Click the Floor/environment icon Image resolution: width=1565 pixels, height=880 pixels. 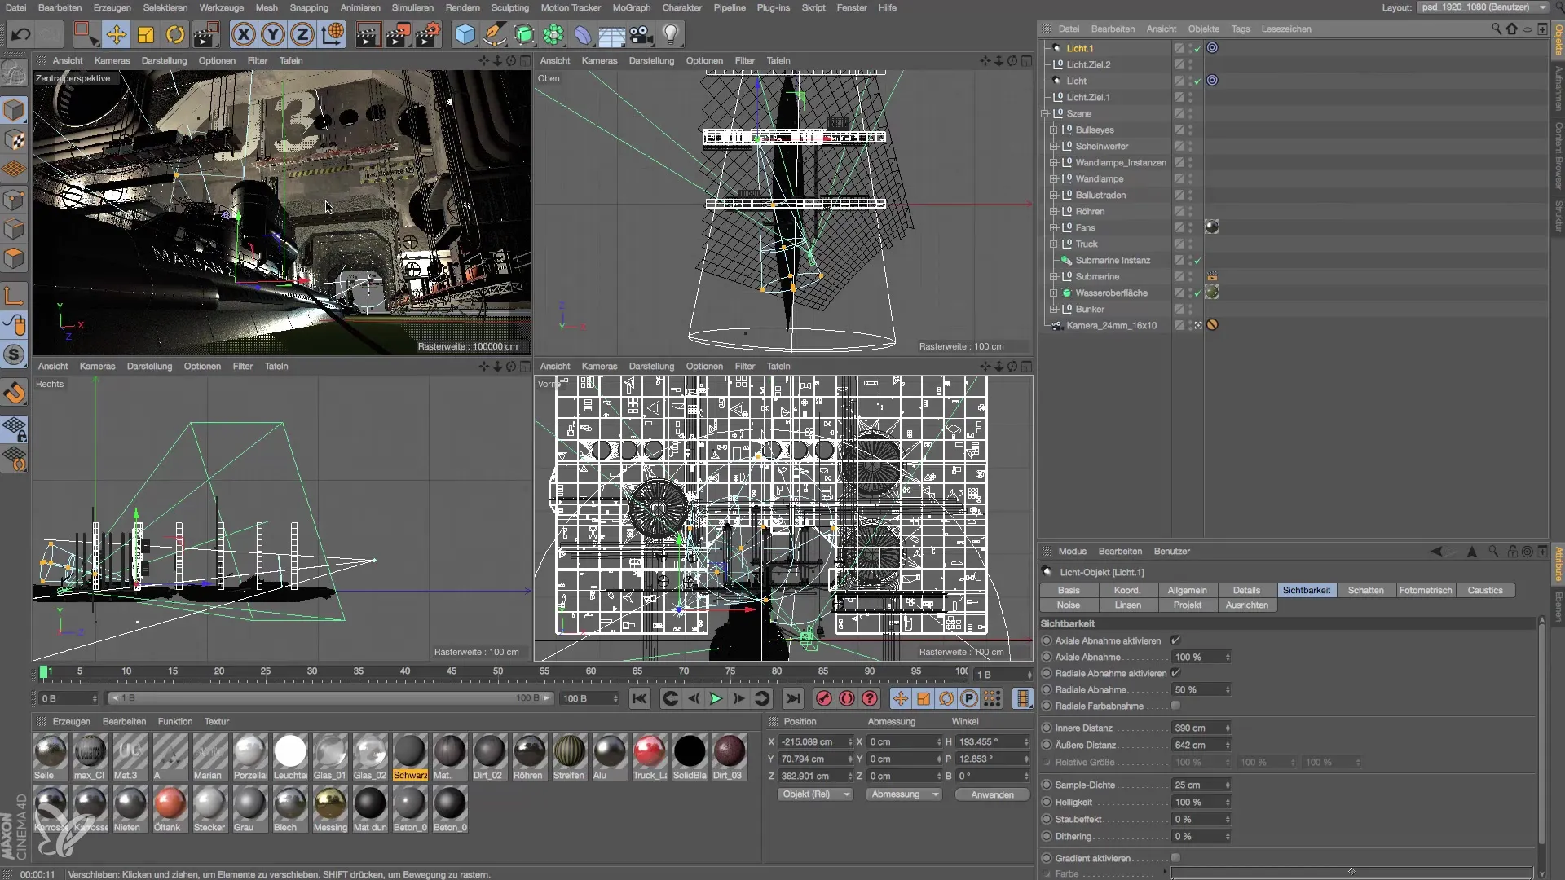(x=611, y=34)
